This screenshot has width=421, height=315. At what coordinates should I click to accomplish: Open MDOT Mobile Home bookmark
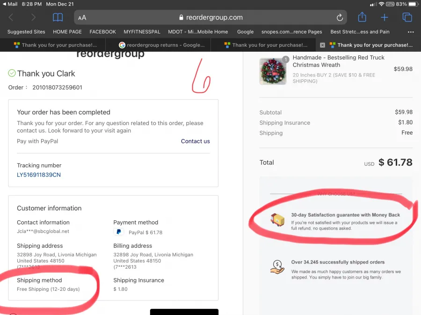[198, 32]
